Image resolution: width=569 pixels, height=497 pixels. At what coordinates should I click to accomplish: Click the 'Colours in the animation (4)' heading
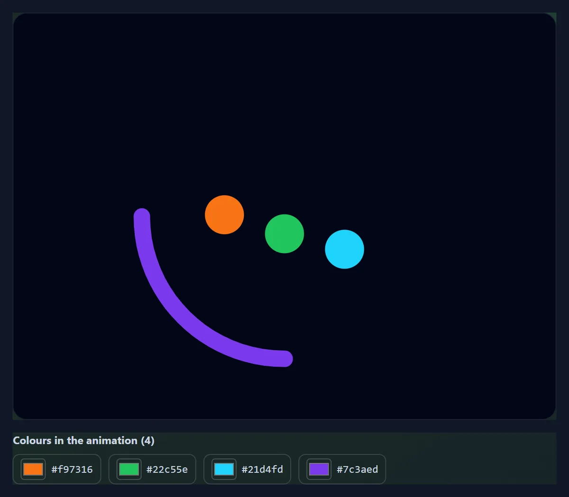(x=83, y=441)
